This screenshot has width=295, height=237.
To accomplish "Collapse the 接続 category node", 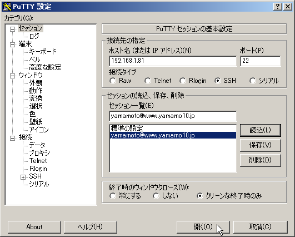I will [12, 138].
